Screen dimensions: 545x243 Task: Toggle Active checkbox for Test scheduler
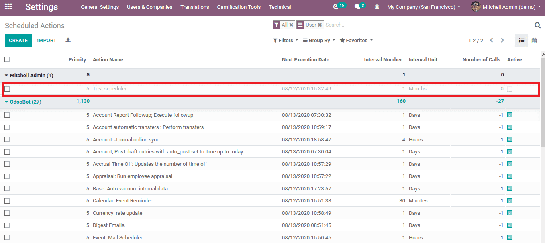click(x=510, y=89)
